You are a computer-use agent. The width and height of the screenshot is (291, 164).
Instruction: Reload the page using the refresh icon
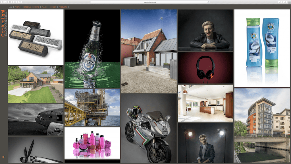point(208,2)
